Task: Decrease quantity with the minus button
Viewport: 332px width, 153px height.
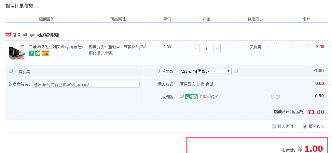Action: click(196, 48)
